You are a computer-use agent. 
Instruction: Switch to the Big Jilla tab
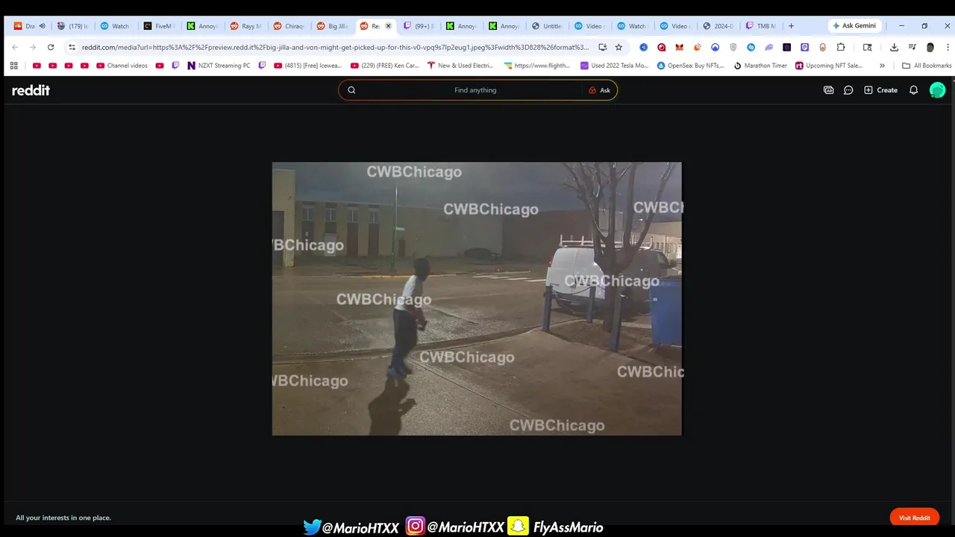(333, 26)
